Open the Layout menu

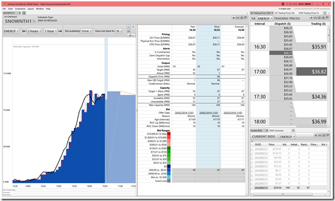pos(31,9)
